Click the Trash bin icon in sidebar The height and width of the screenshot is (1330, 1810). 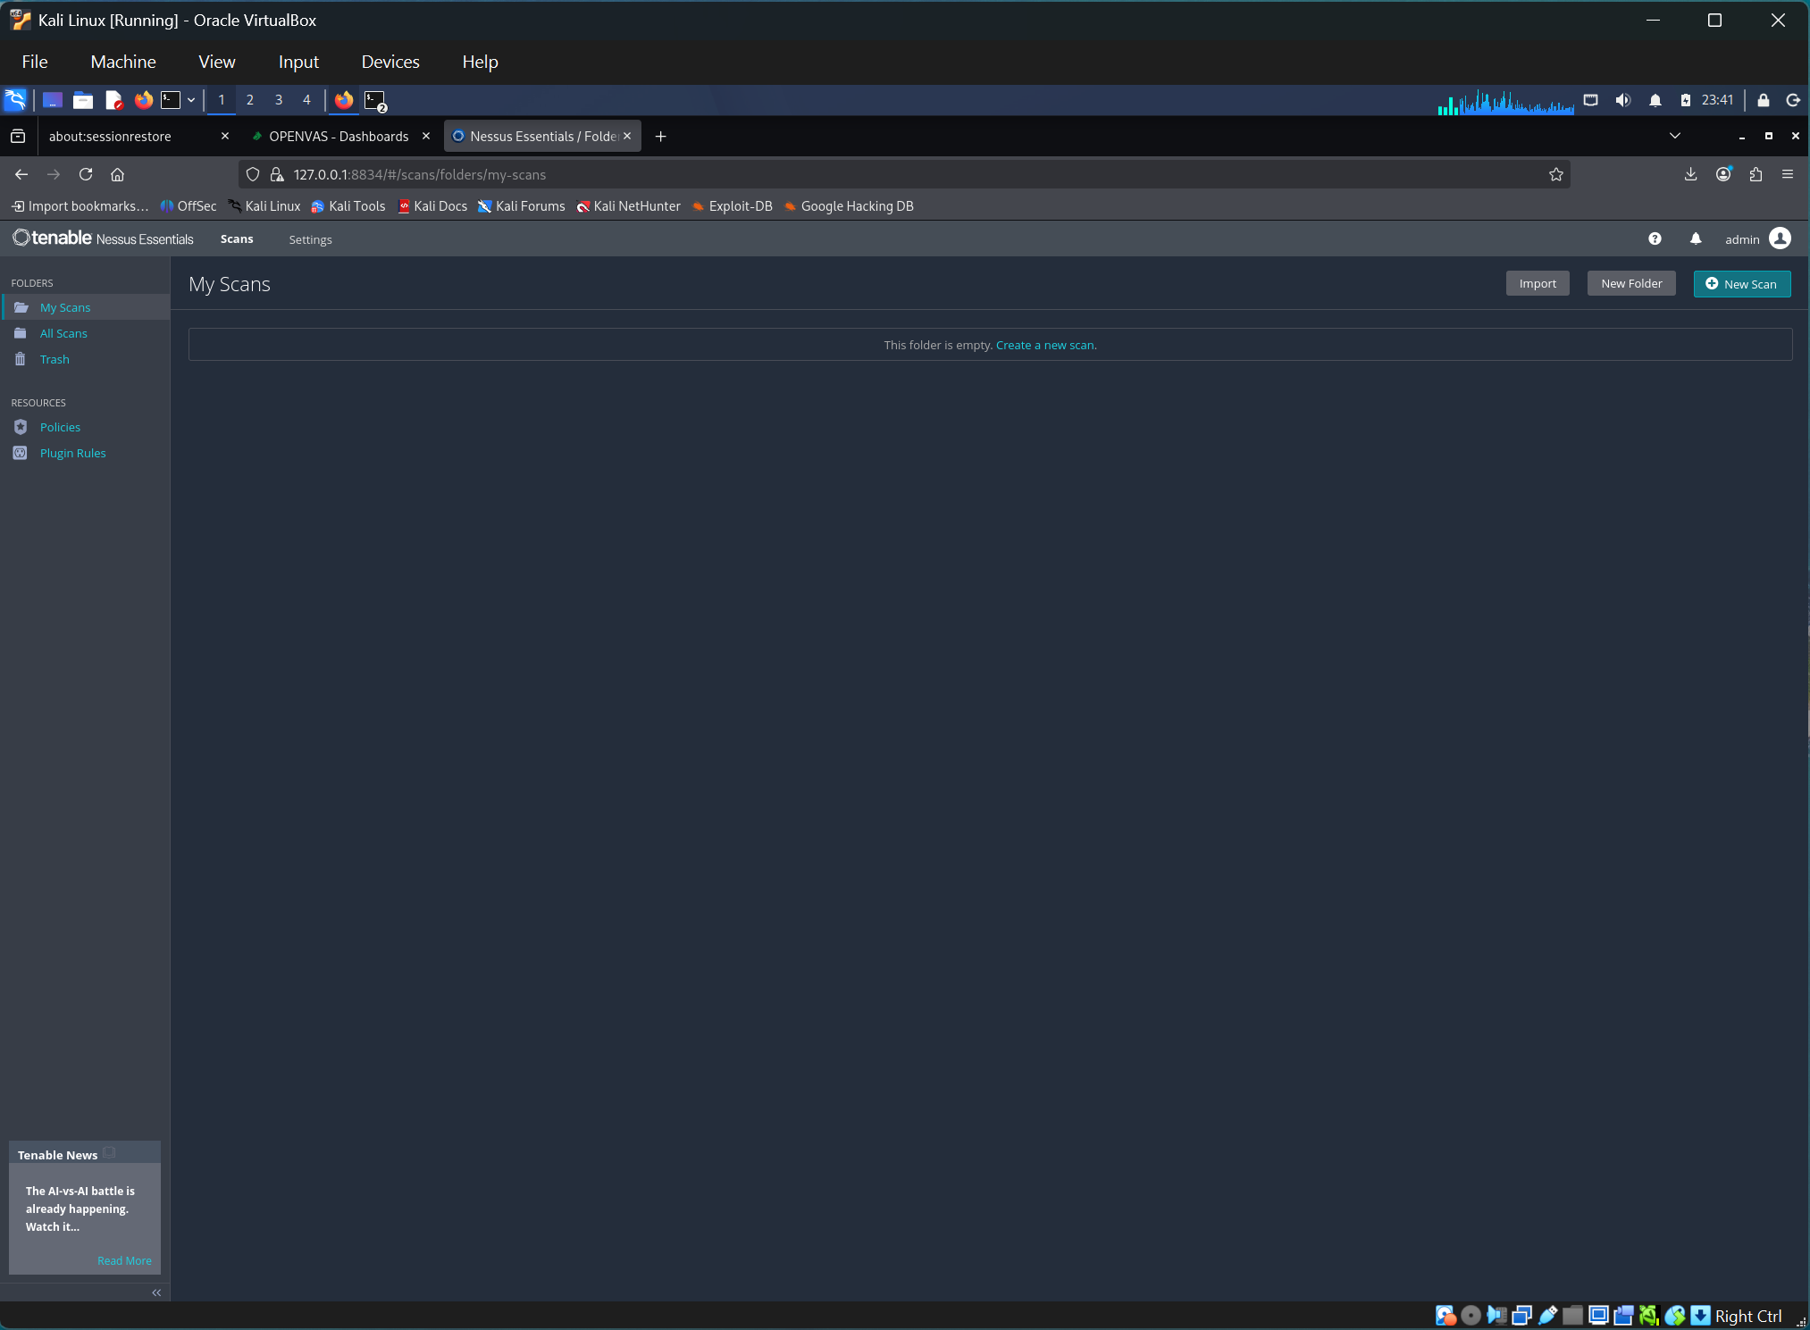tap(21, 359)
